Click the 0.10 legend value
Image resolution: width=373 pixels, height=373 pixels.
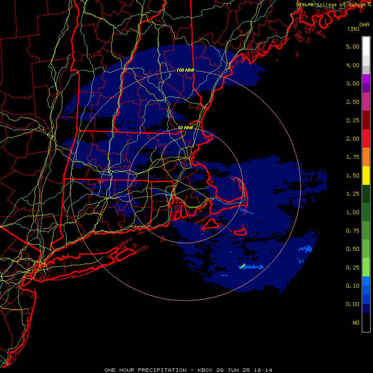[353, 286]
